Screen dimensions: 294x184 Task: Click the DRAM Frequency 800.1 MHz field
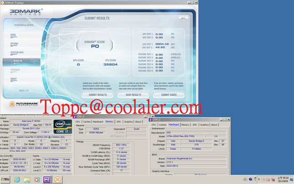[121, 145]
